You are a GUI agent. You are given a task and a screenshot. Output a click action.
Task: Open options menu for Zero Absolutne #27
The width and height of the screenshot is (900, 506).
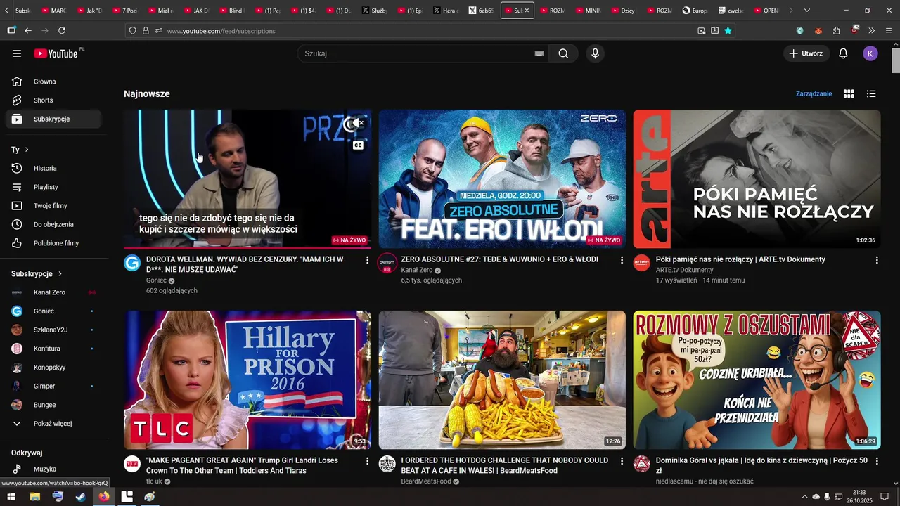tap(622, 260)
